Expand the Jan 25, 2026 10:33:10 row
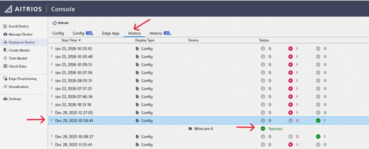Image resolution: width=369 pixels, height=149 pixels. click(x=52, y=48)
